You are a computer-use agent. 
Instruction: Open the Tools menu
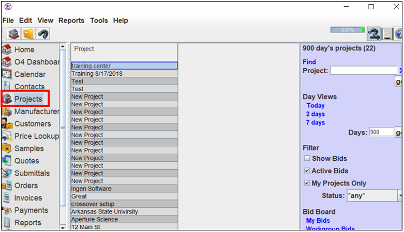point(99,20)
